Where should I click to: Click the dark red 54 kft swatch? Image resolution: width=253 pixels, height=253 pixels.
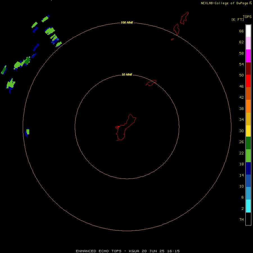[x=248, y=69]
